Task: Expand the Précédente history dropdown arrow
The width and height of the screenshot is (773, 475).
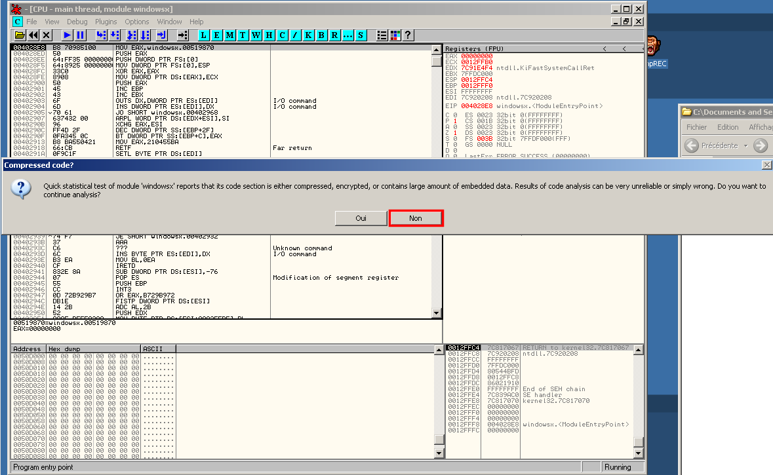Action: pyautogui.click(x=745, y=145)
